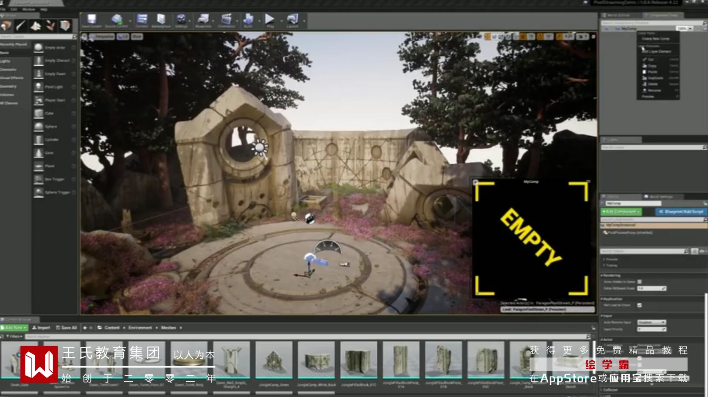The height and width of the screenshot is (397, 708).
Task: Toggle viewport scale snapping icon
Action: (x=559, y=37)
